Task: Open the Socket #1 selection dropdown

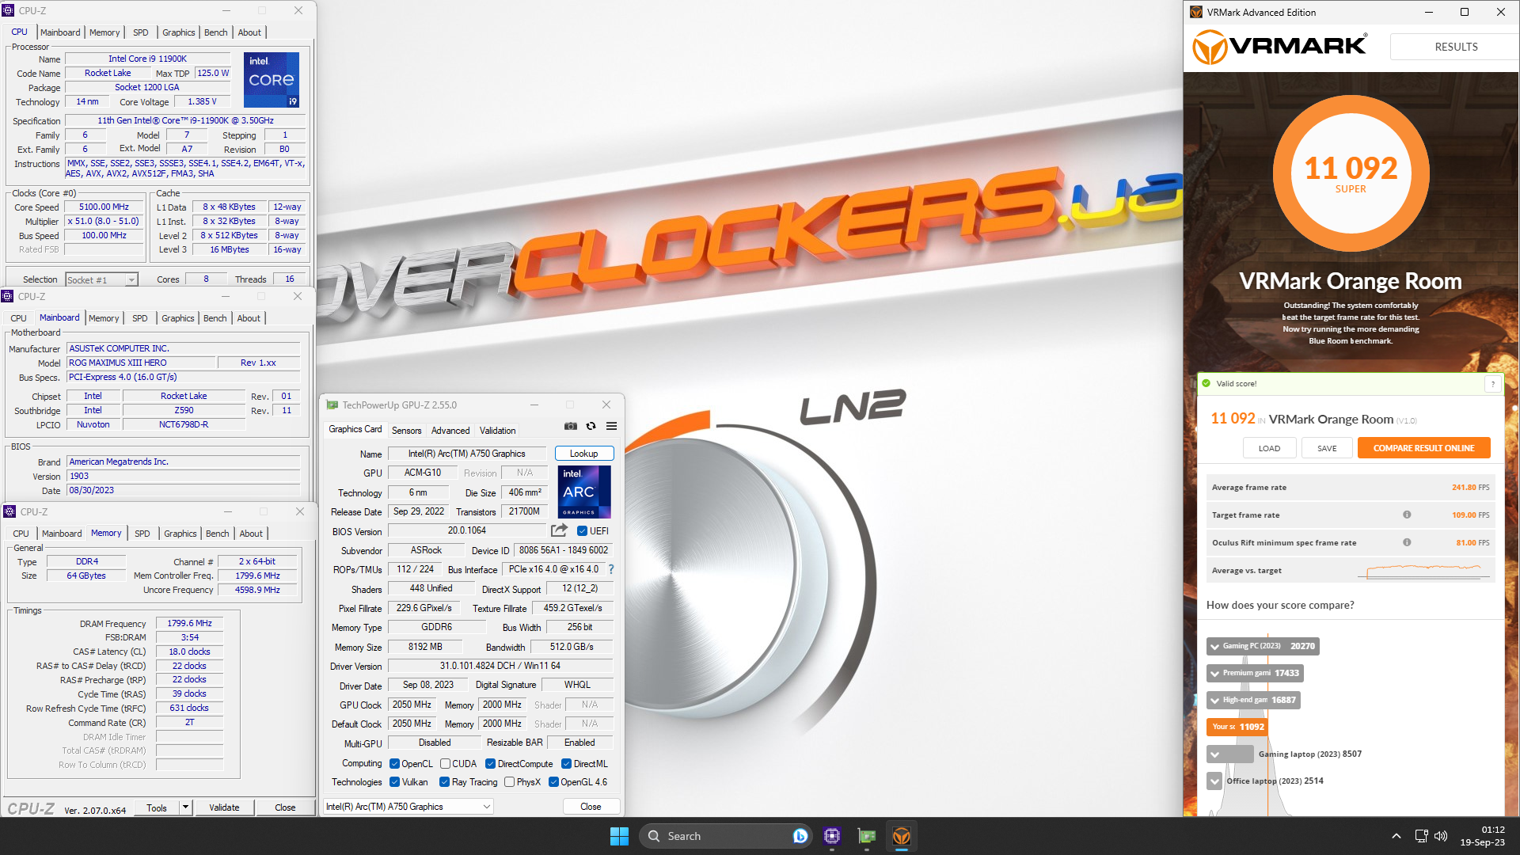Action: (101, 279)
